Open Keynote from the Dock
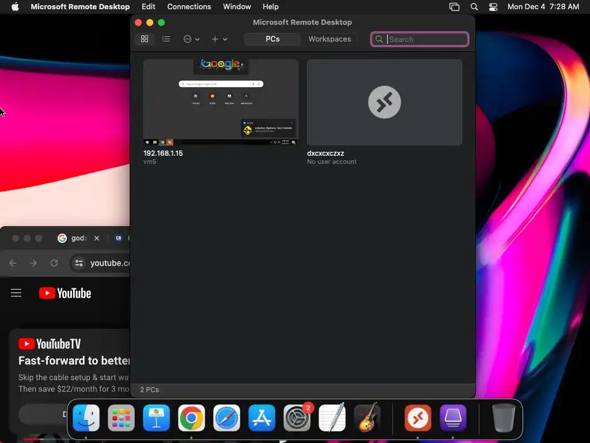 coord(156,418)
